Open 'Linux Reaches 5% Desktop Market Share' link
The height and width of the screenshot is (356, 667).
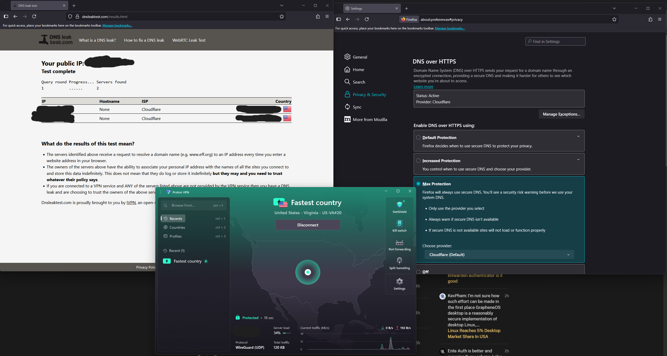pos(474,333)
